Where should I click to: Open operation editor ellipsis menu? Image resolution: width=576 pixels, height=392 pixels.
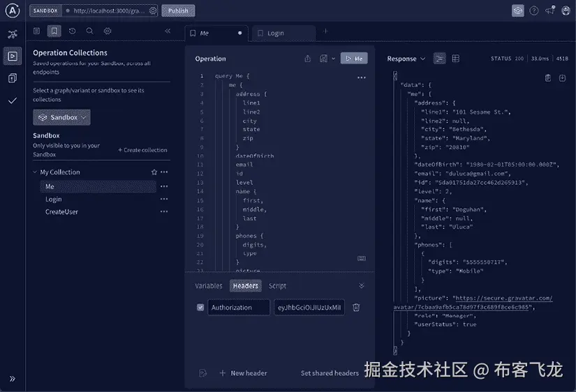pos(362,77)
